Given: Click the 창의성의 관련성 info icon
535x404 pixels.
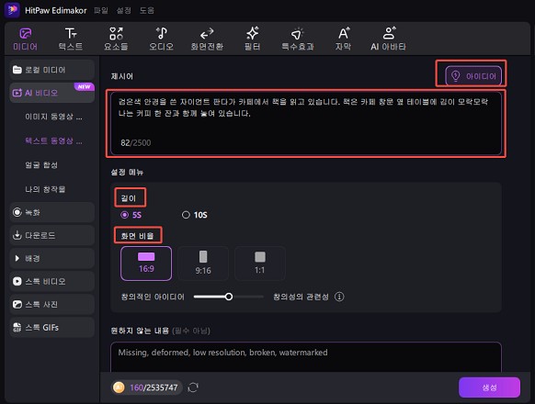Looking at the screenshot, I should tap(339, 297).
